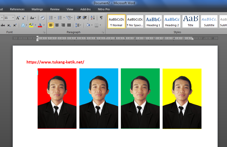Apply the Subtitle style
This screenshot has width=227, height=147.
(x=209, y=21)
